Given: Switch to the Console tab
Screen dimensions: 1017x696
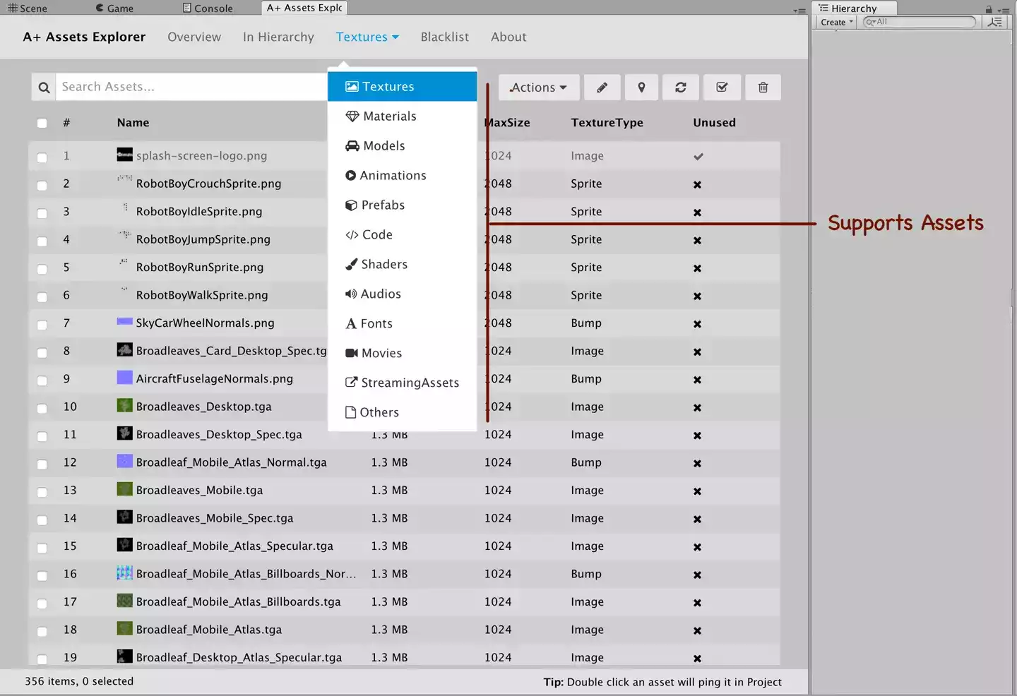Looking at the screenshot, I should point(208,8).
